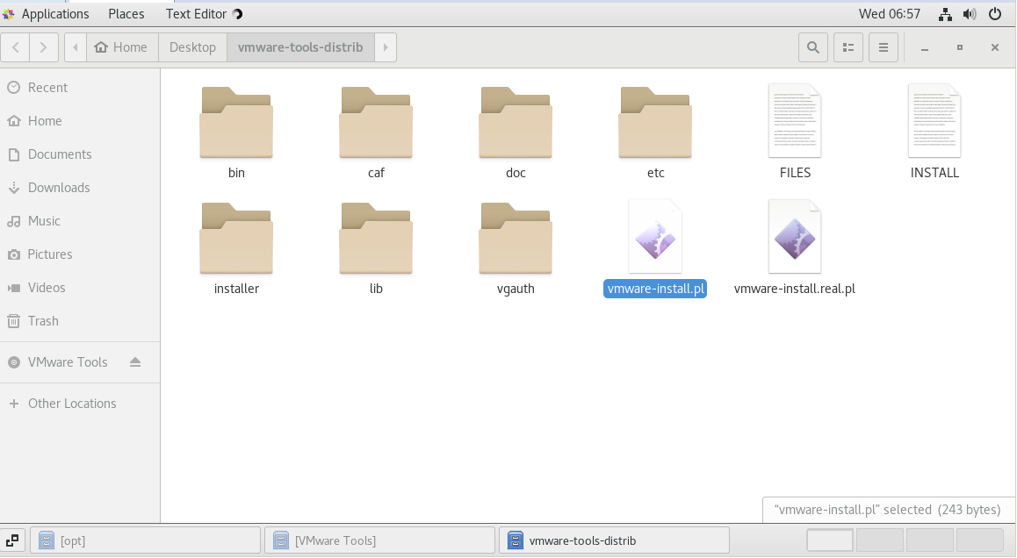This screenshot has width=1017, height=558.
Task: Switch to vmware-tools-distrib in the taskbar
Action: click(614, 540)
